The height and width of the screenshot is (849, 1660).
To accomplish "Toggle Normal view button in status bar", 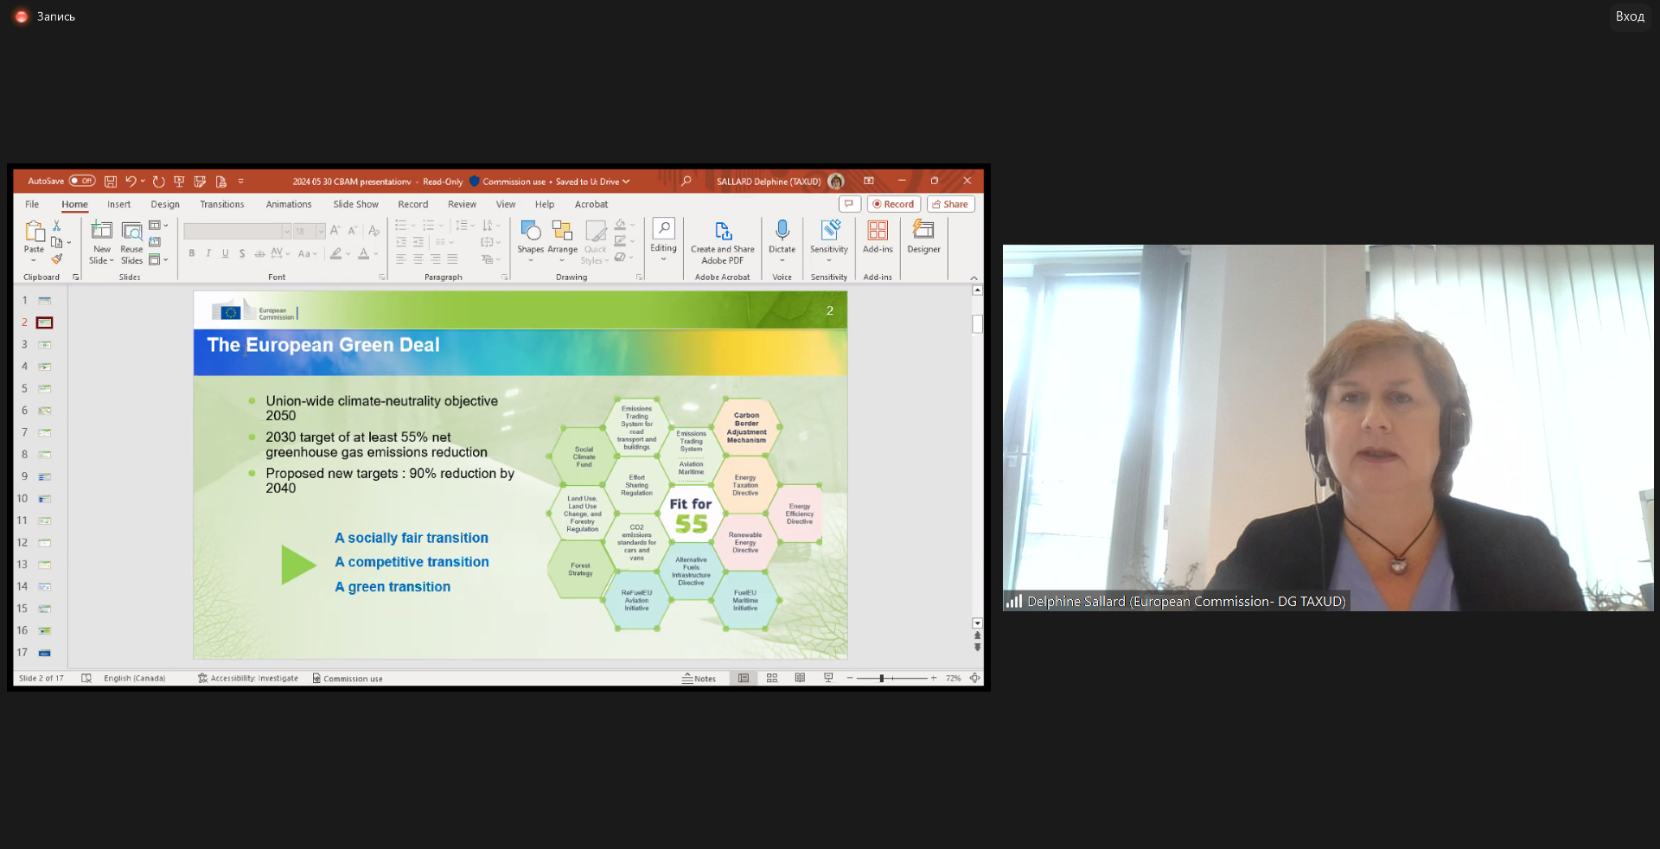I will 744,679.
